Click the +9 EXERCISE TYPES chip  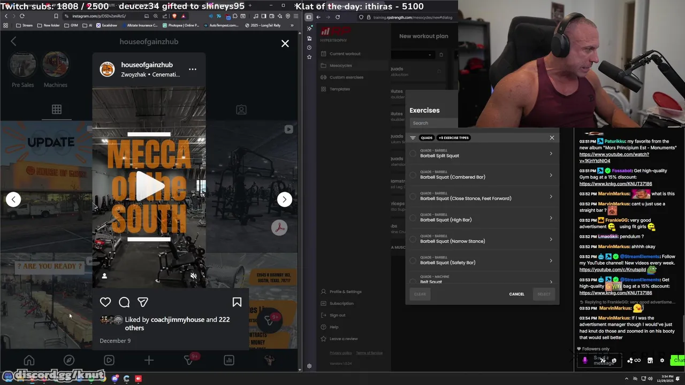coord(453,137)
